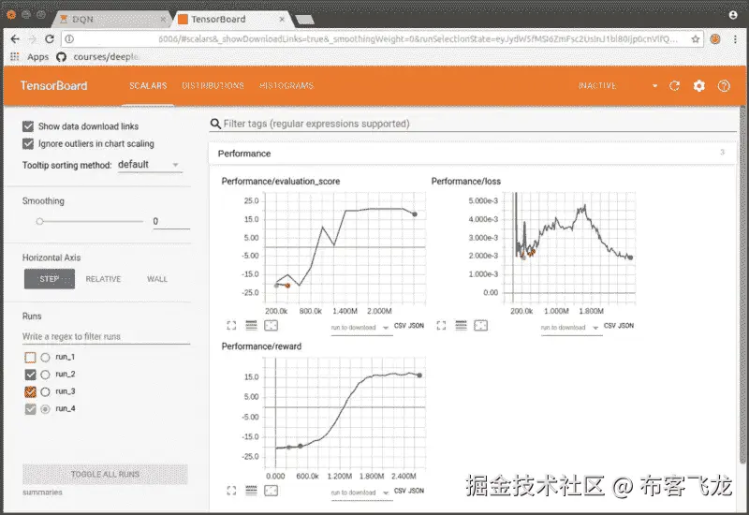The height and width of the screenshot is (515, 749).
Task: Open the TensorBoard help icon
Action: 724,86
